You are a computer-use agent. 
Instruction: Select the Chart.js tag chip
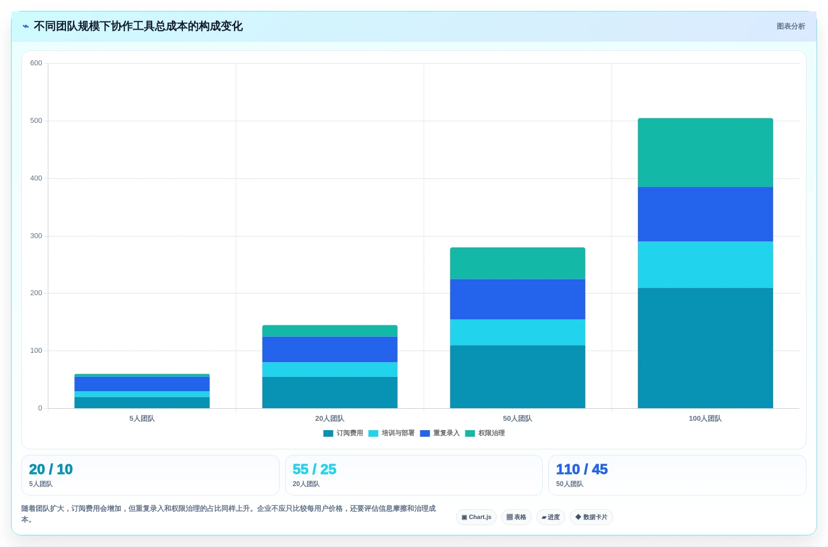click(476, 517)
